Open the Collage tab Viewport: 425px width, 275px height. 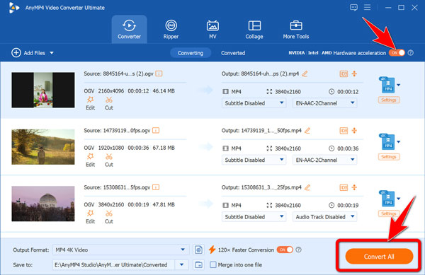tap(254, 29)
